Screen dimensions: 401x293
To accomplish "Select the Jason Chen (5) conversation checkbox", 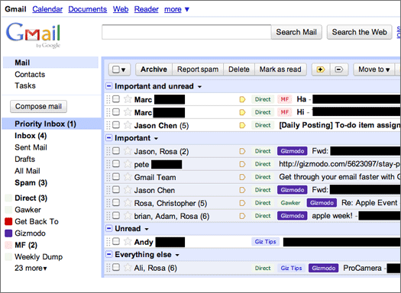I will tap(116, 124).
